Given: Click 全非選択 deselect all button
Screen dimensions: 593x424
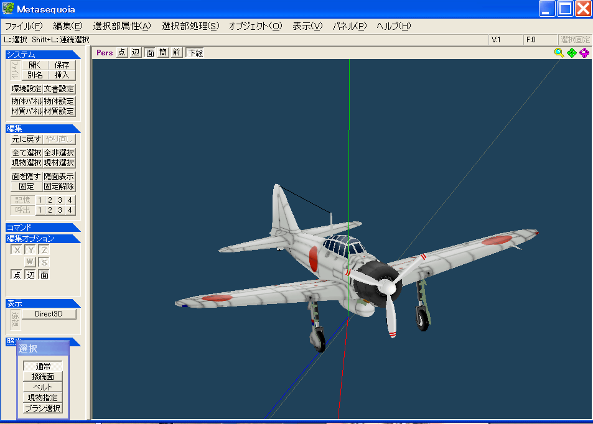Looking at the screenshot, I should pos(59,153).
